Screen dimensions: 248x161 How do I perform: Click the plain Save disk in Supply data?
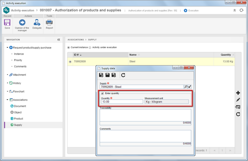coord(108,75)
